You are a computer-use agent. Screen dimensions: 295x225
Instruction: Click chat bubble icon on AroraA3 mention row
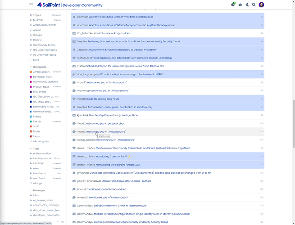[x=74, y=82]
